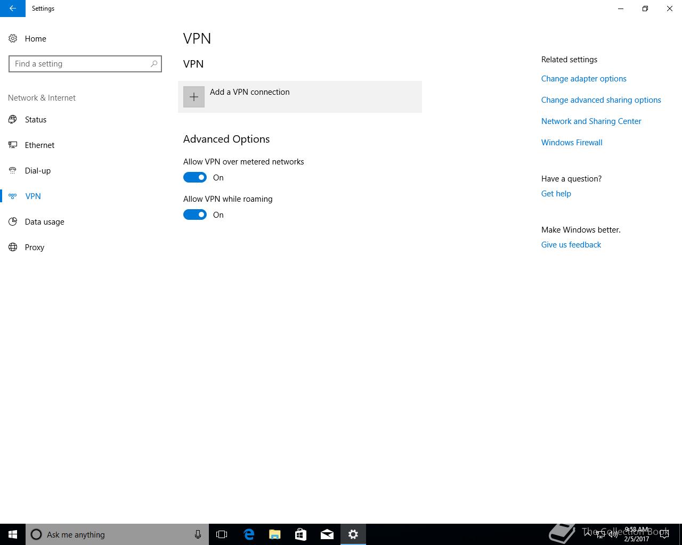The image size is (682, 545).
Task: Click the Cortana circle icon
Action: [x=36, y=534]
